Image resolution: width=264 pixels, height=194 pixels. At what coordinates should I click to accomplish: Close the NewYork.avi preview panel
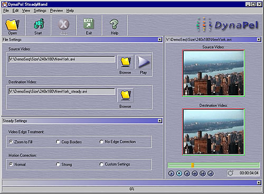259,40
